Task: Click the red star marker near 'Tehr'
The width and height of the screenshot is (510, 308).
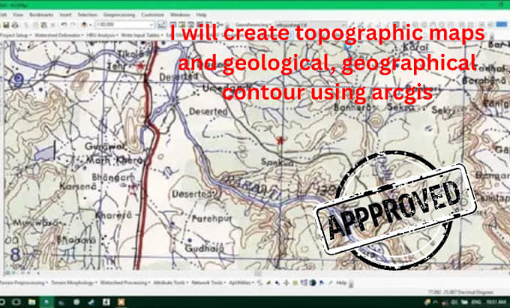Action: [140, 66]
